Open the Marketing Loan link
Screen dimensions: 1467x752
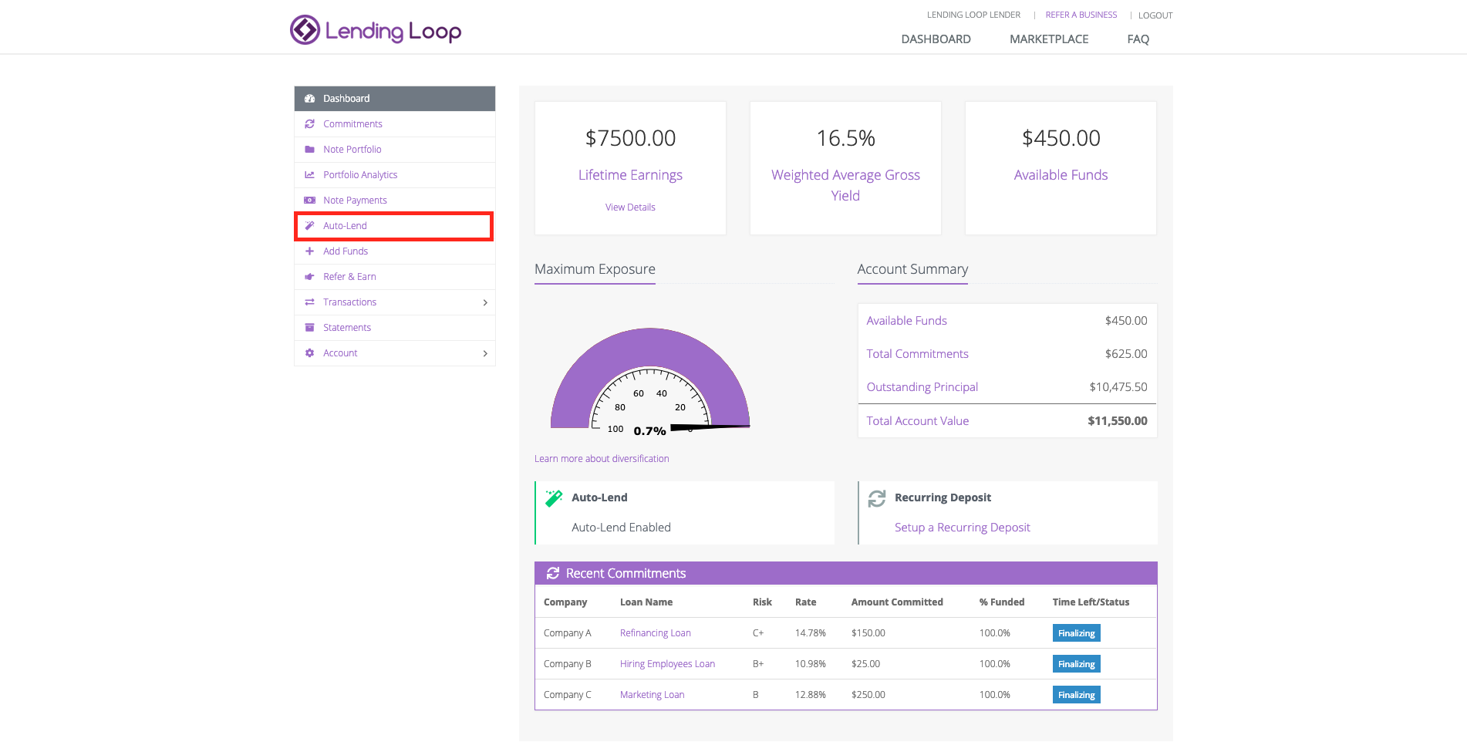[652, 695]
